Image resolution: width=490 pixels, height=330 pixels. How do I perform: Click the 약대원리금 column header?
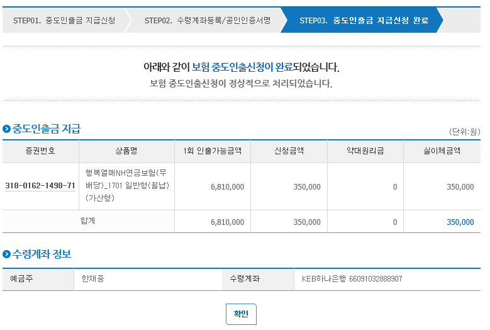click(x=365, y=151)
